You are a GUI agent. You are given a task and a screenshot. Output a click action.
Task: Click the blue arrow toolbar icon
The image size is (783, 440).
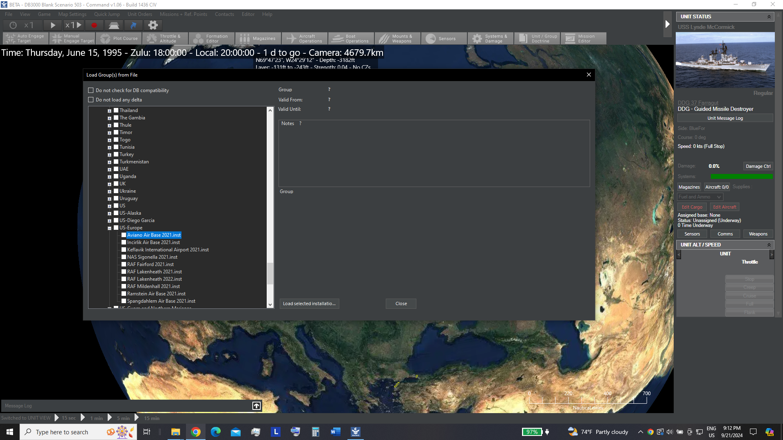pyautogui.click(x=133, y=25)
